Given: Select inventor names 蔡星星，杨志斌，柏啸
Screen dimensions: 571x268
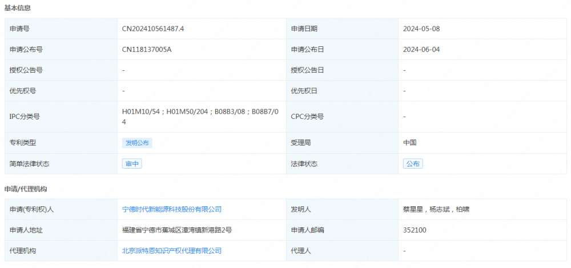Looking at the screenshot, I should click(x=436, y=209).
